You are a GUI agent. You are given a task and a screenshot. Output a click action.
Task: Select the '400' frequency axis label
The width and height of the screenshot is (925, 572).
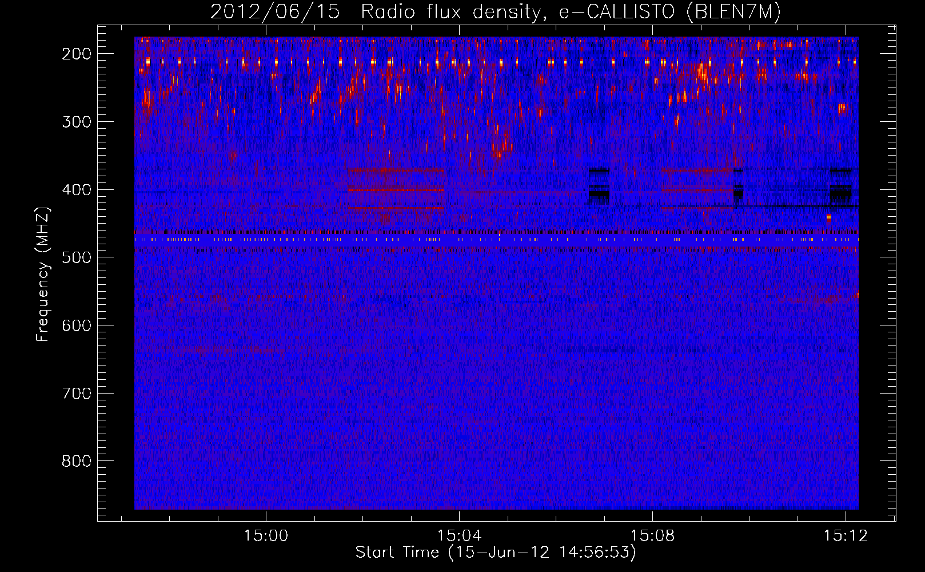point(77,190)
